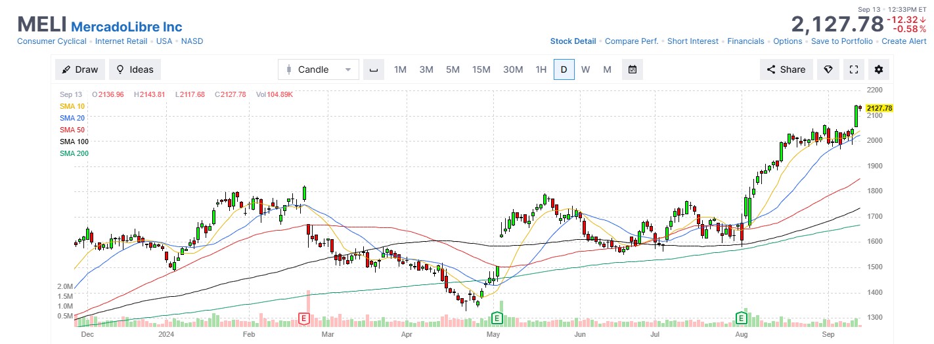Select the SMA 50 indicator label
934x344 pixels.
point(72,130)
